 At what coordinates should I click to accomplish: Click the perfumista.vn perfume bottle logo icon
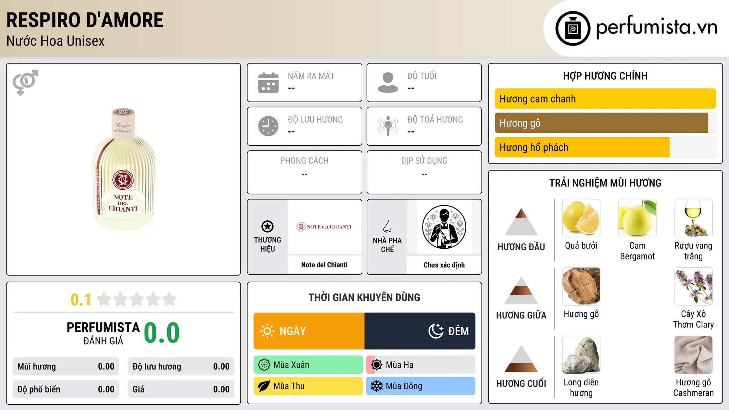point(573,28)
